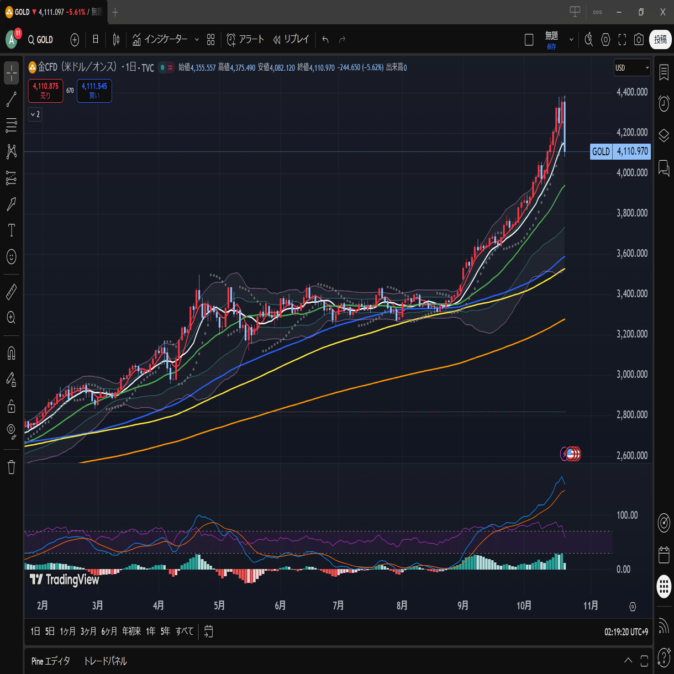Maximize the bottom panel
Image resolution: width=674 pixels, height=674 pixels.
point(644,661)
